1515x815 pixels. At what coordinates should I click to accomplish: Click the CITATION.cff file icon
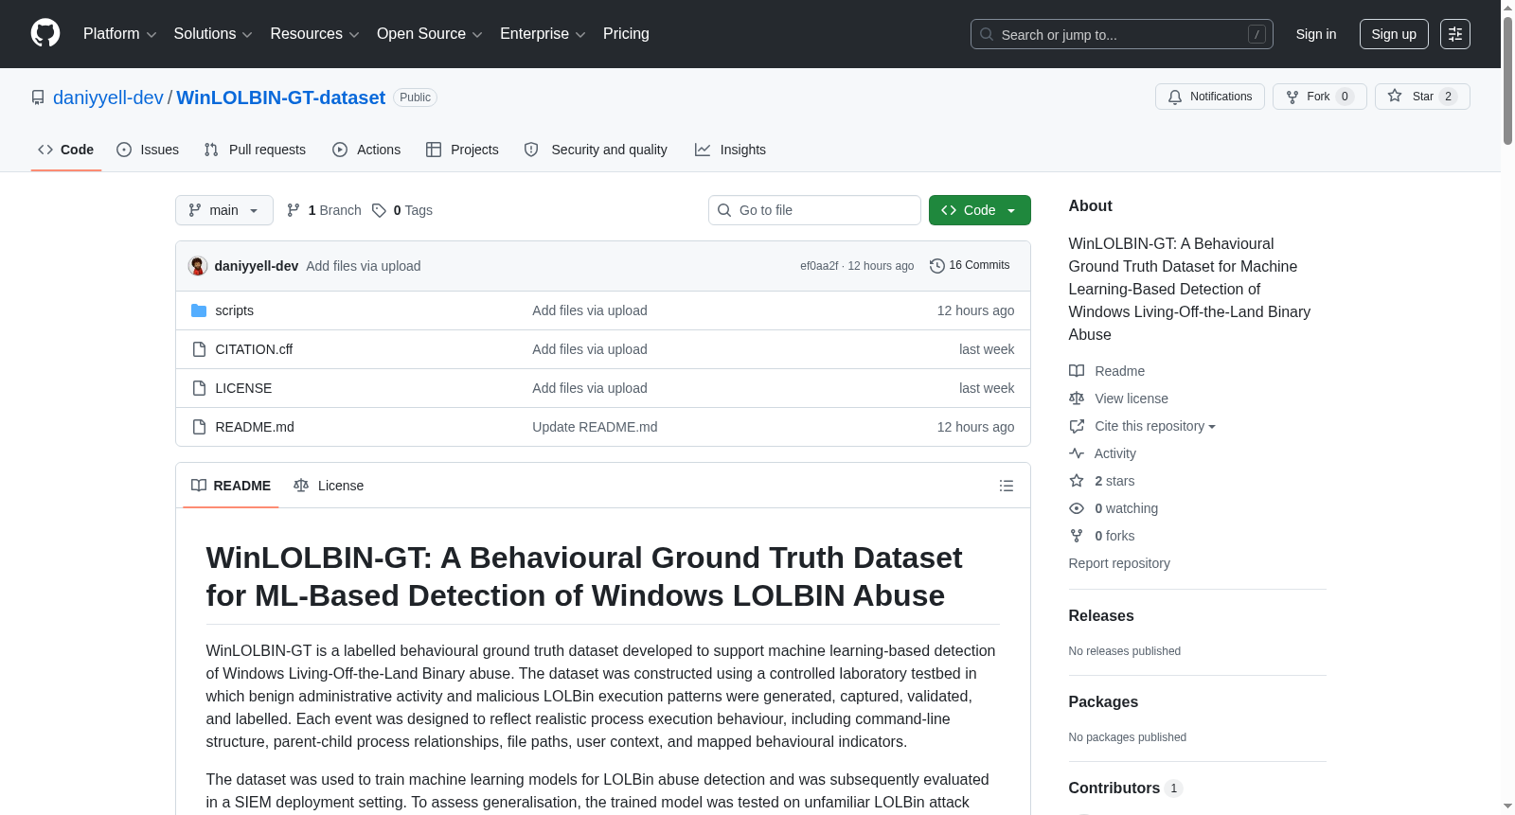pos(199,349)
